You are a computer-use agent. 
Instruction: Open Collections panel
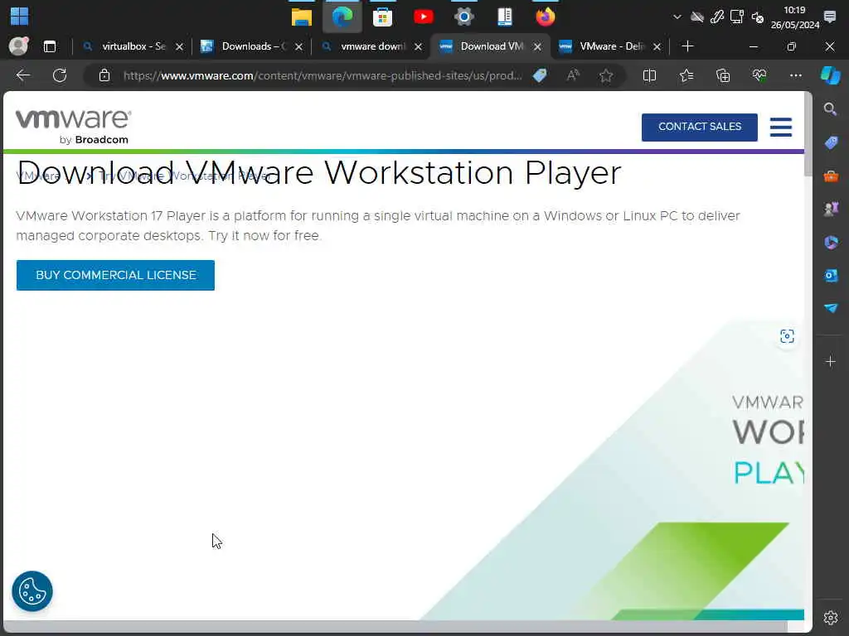point(723,75)
